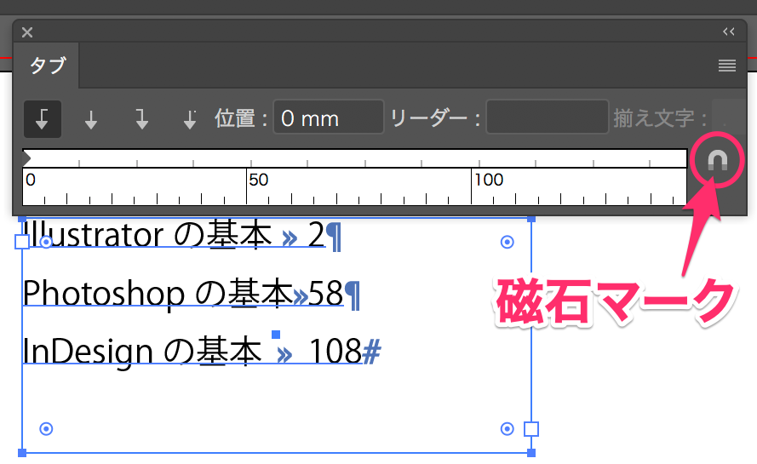This screenshot has width=757, height=464.
Task: Select the left-justified tab button
Action: click(x=43, y=119)
